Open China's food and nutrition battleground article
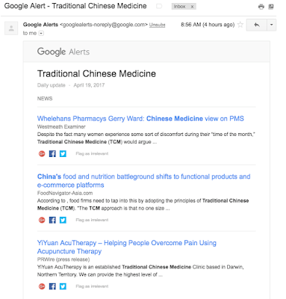286x299 pixels. [143, 181]
